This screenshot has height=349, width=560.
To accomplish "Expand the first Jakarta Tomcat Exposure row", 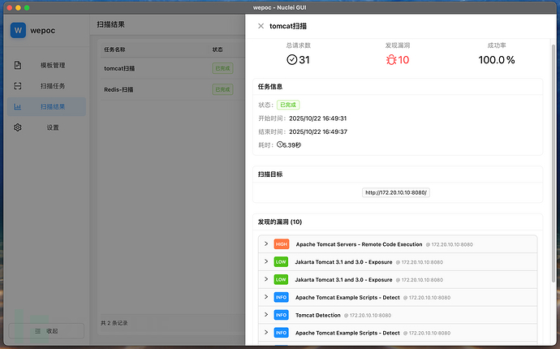I will coord(266,261).
